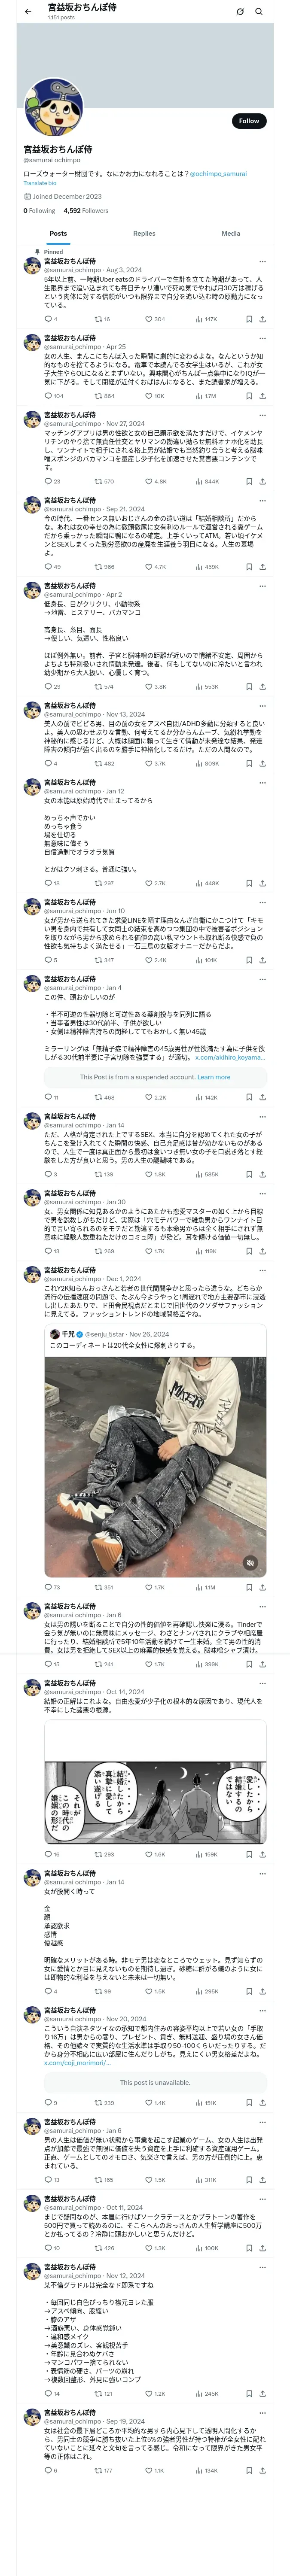This screenshot has height=2576, width=290.
Task: Follow the @samurai_ochimpo account
Action: click(249, 121)
